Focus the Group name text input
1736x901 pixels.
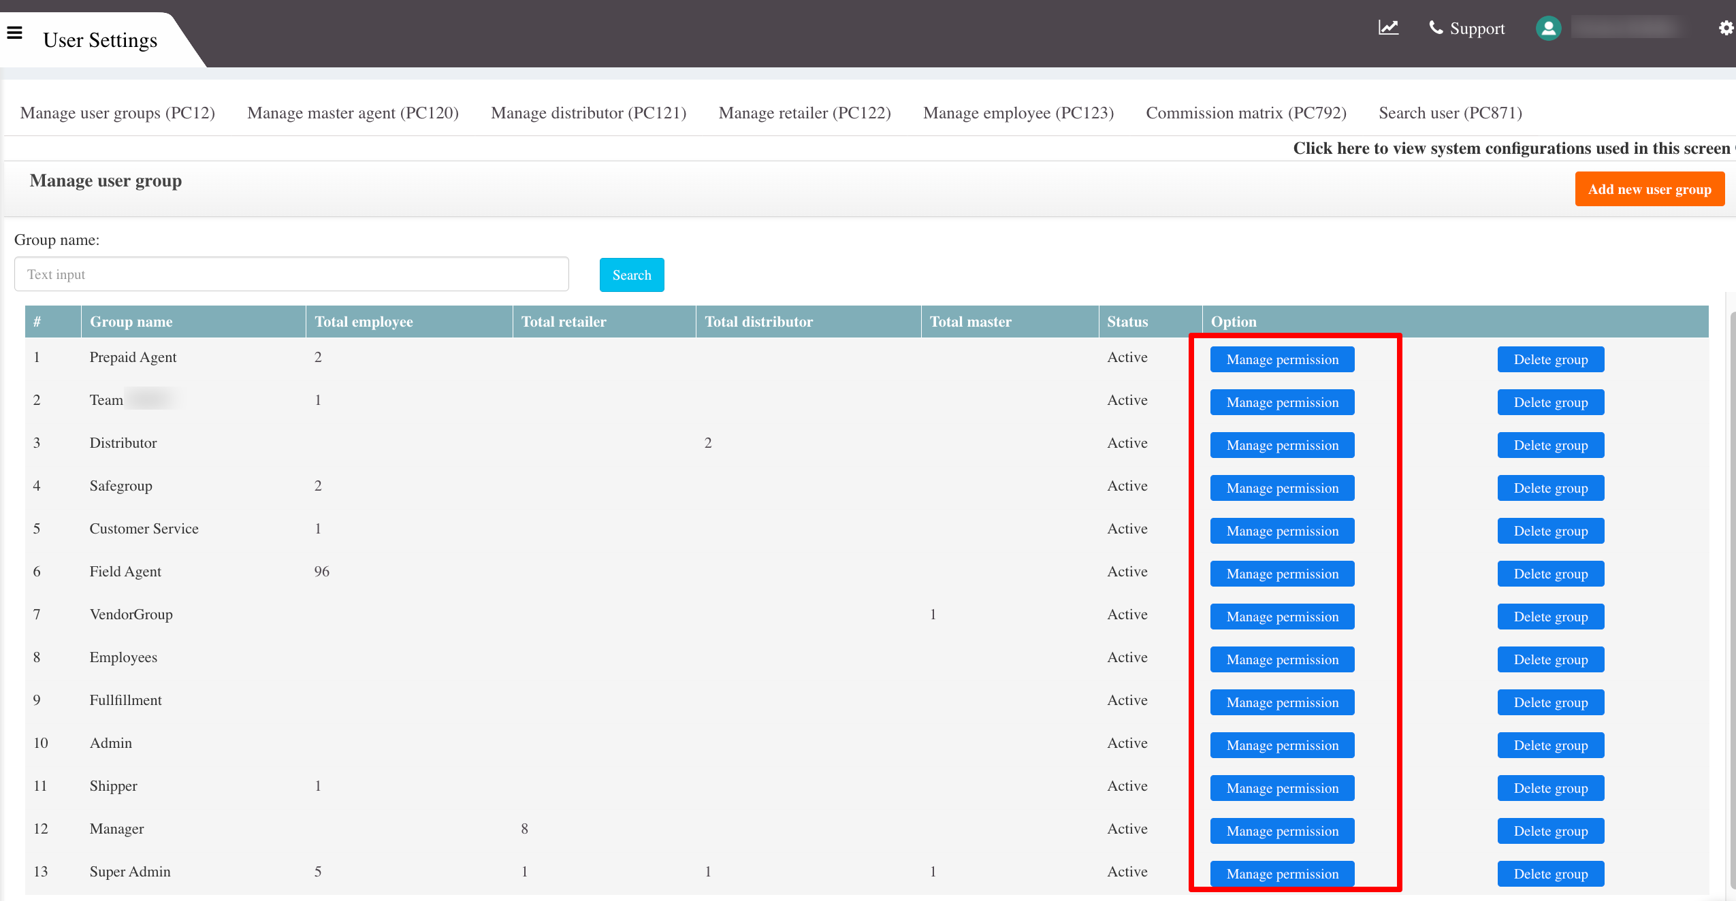pyautogui.click(x=291, y=274)
